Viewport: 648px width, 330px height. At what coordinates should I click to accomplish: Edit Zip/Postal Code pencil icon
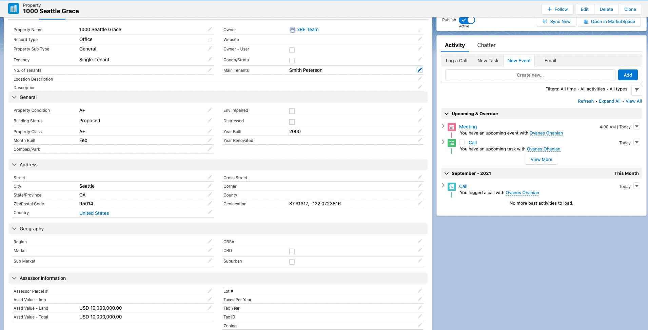(210, 203)
